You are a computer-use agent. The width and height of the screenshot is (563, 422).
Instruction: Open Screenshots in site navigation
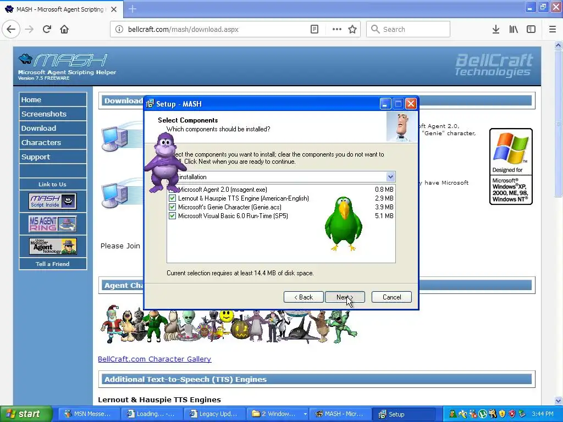pos(53,114)
